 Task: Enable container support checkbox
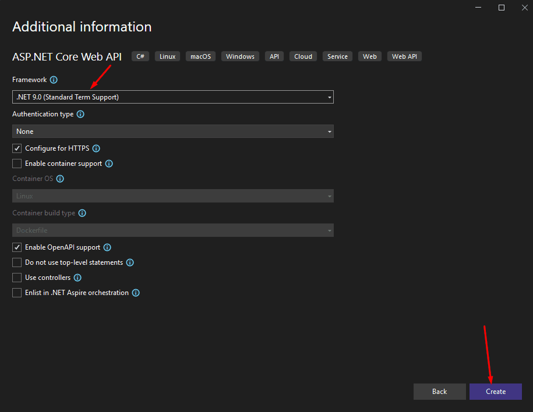[x=17, y=164]
